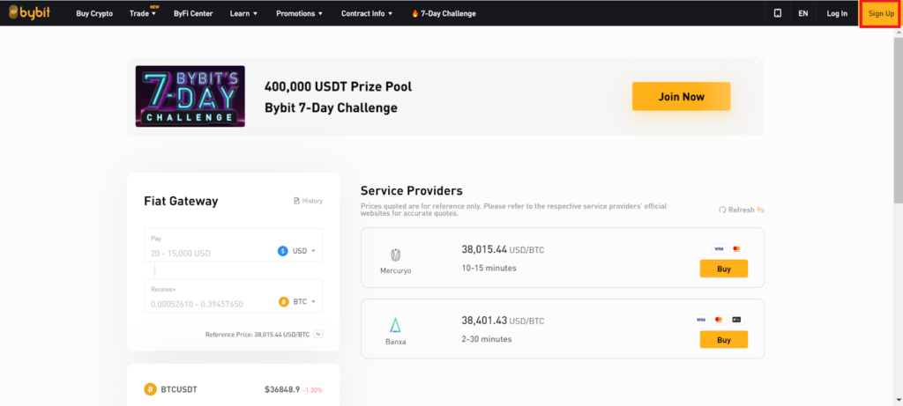903x406 pixels.
Task: Expand the BTC receive currency dropdown
Action: pos(297,302)
